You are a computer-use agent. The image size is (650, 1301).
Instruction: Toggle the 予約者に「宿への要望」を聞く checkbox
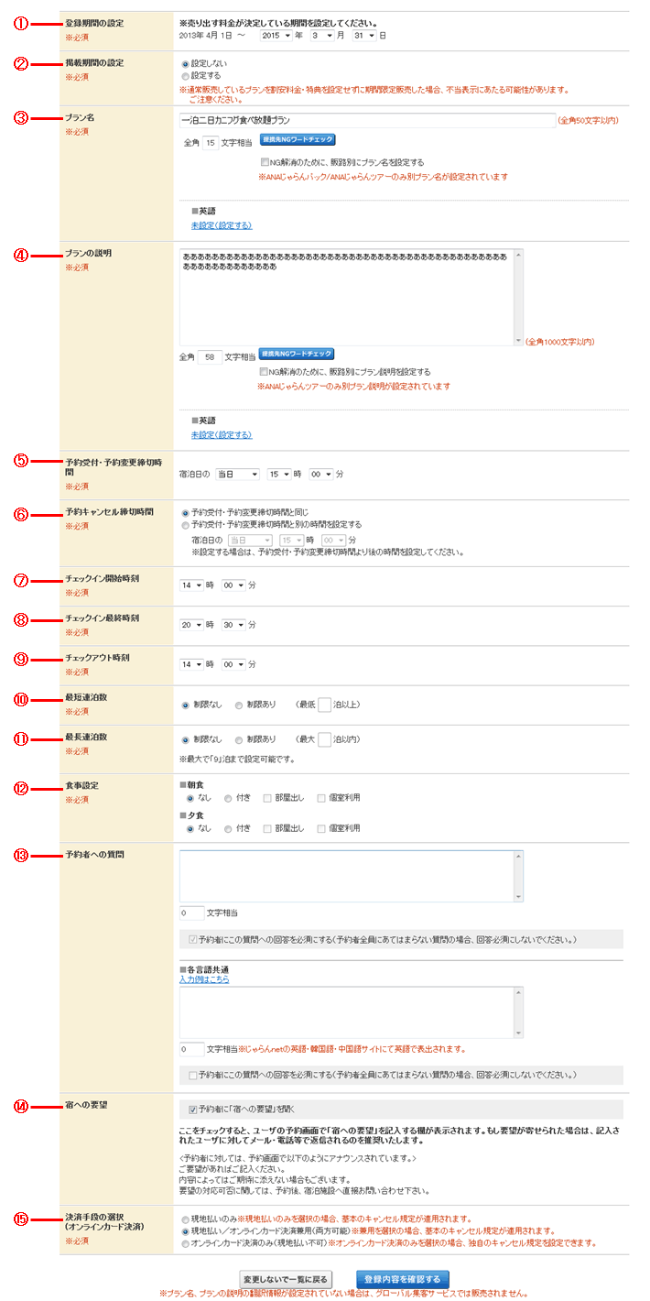coord(193,1107)
